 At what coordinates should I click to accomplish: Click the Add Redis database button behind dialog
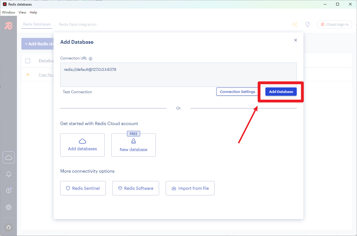tap(38, 44)
